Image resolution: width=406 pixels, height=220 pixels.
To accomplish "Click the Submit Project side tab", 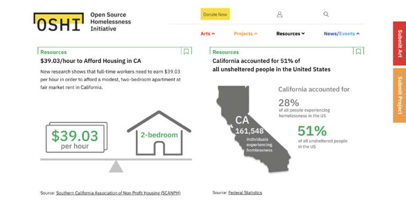I will click(399, 95).
